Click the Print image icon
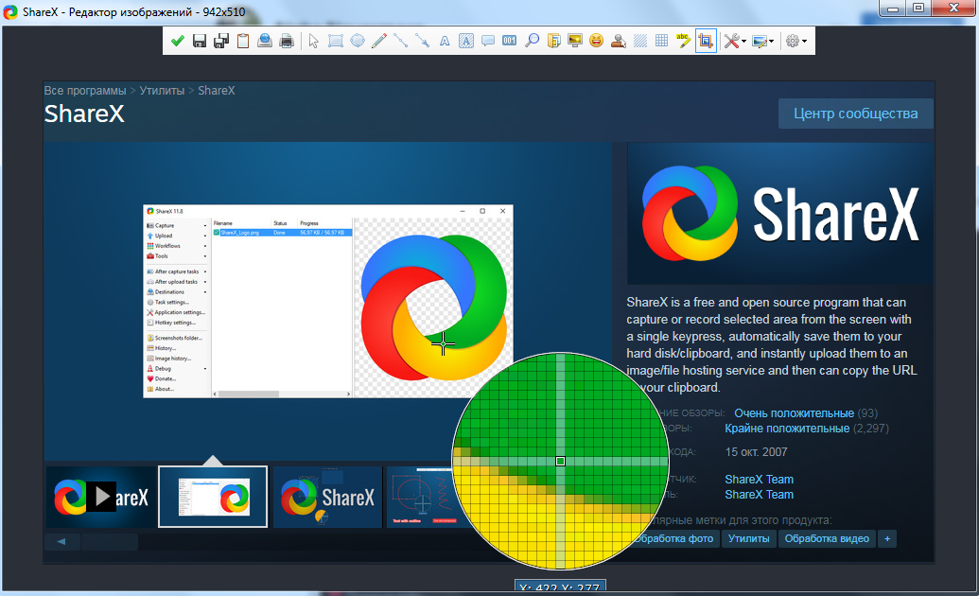979x596 pixels. (287, 42)
